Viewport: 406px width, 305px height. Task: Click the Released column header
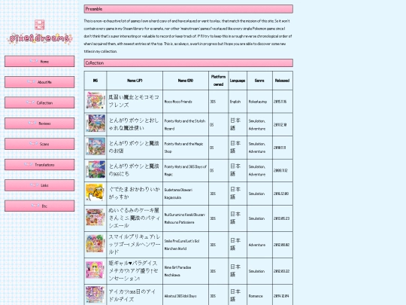[x=282, y=81]
